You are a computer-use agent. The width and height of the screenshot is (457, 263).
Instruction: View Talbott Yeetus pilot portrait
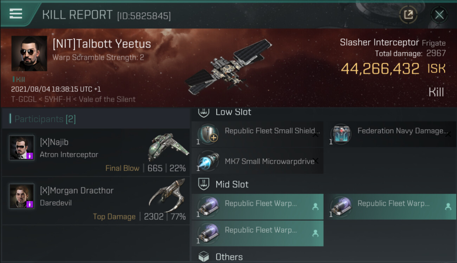point(29,53)
